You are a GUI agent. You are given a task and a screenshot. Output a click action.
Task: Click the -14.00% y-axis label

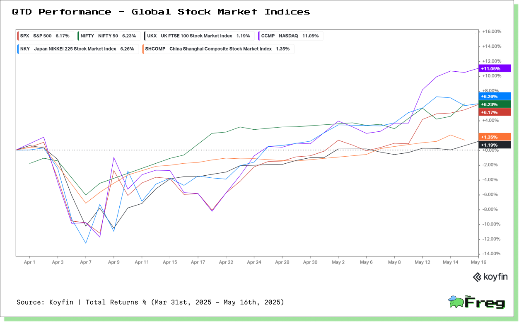pos(492,254)
